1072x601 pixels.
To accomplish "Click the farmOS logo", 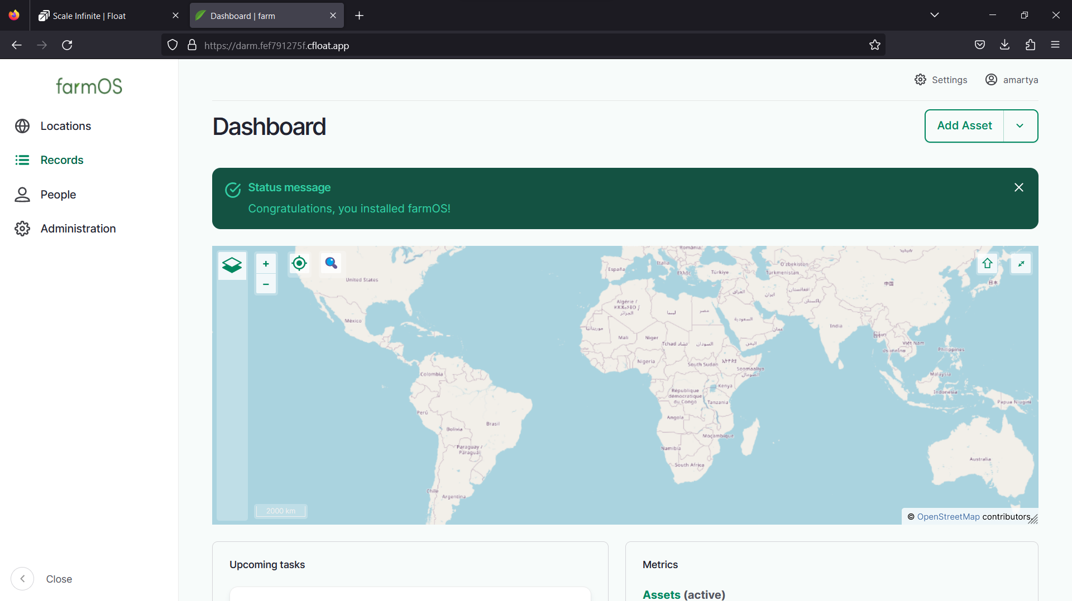I will coord(89,86).
